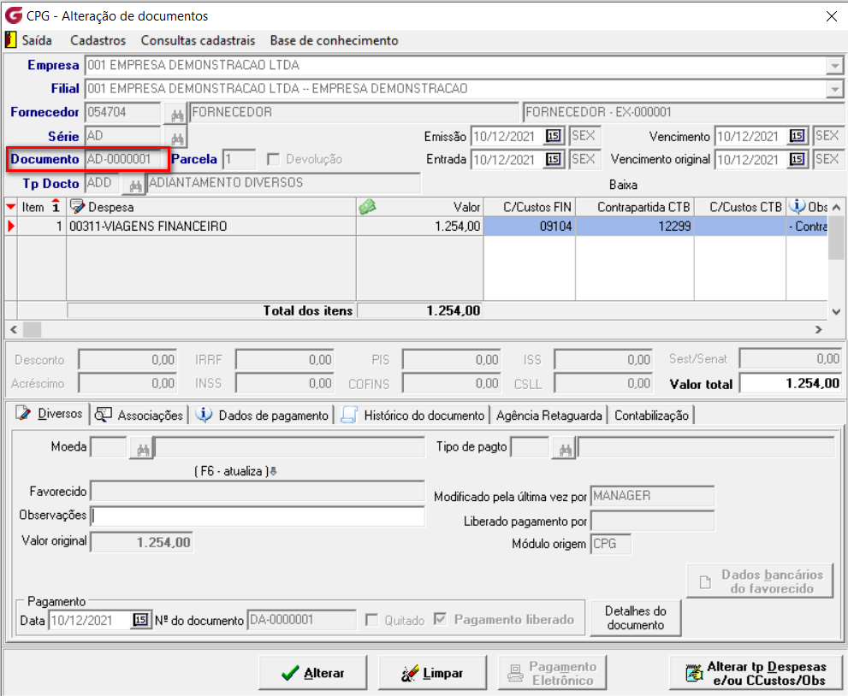Click the Detalhes do documento button
Screen dimensions: 848x696
pos(636,617)
